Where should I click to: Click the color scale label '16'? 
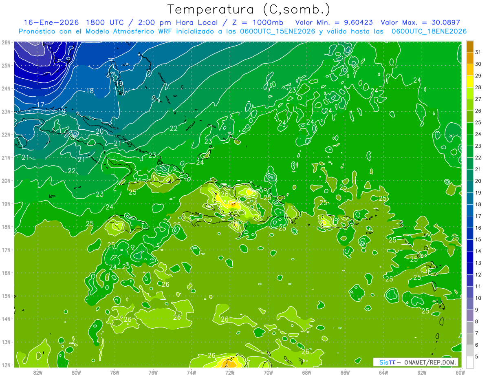(478, 228)
